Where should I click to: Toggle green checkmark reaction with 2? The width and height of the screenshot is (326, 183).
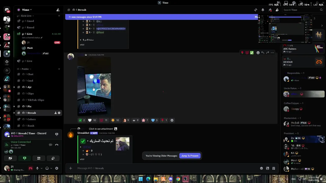82,120
